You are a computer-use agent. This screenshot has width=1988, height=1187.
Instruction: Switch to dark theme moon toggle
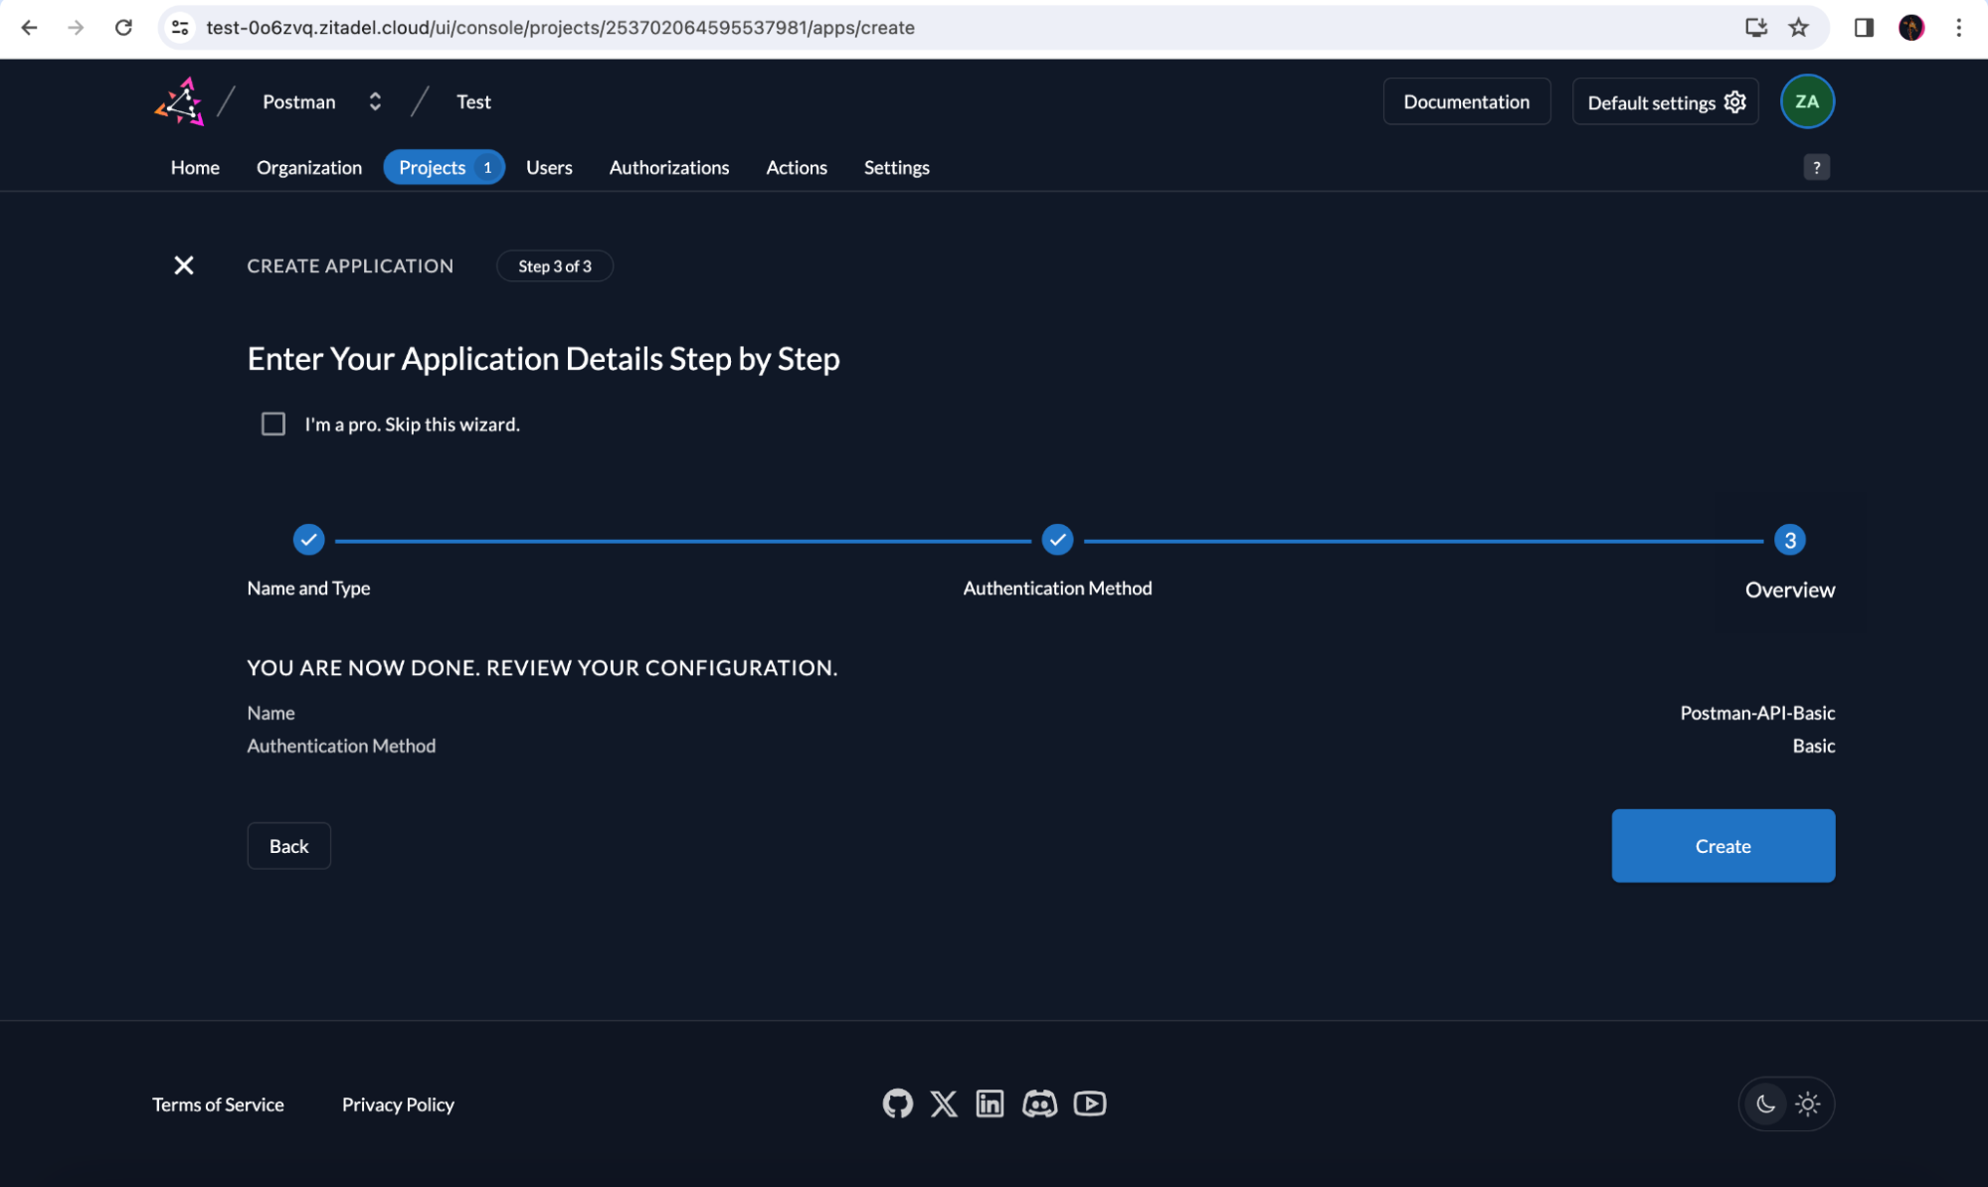tap(1765, 1103)
